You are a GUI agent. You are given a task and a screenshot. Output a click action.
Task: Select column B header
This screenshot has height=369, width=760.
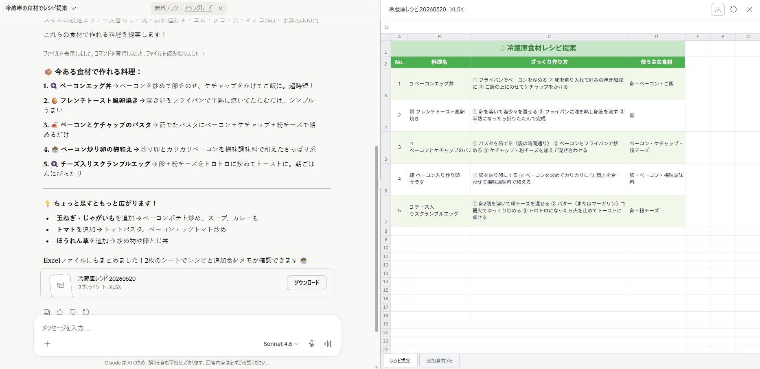(439, 37)
